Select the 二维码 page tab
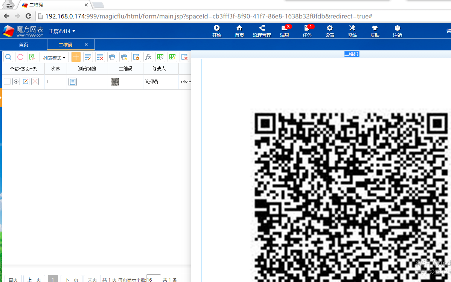Screen dimensions: 451x282 66,44
